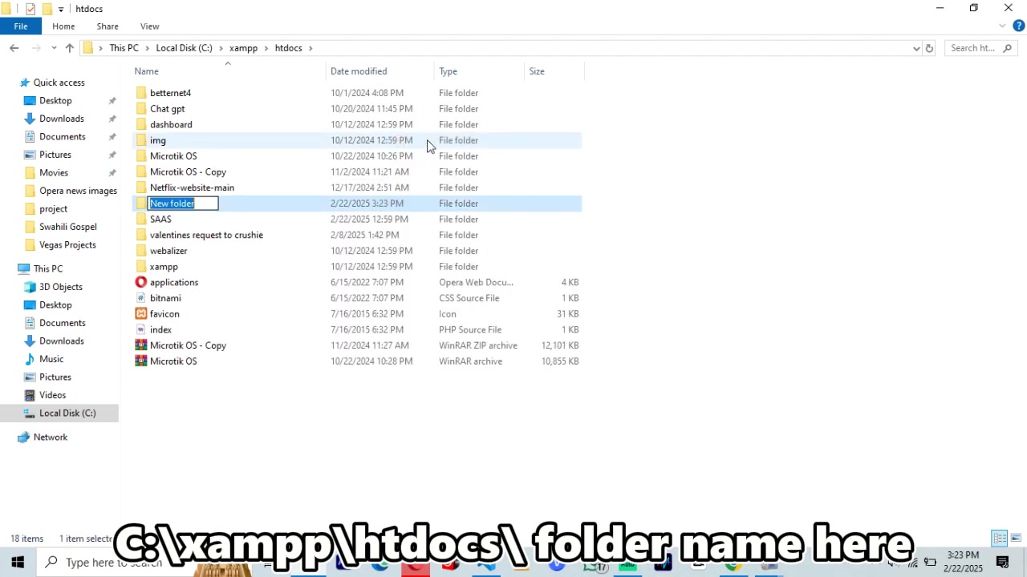Sort files by Name column header
This screenshot has width=1027, height=577.
[x=147, y=71]
